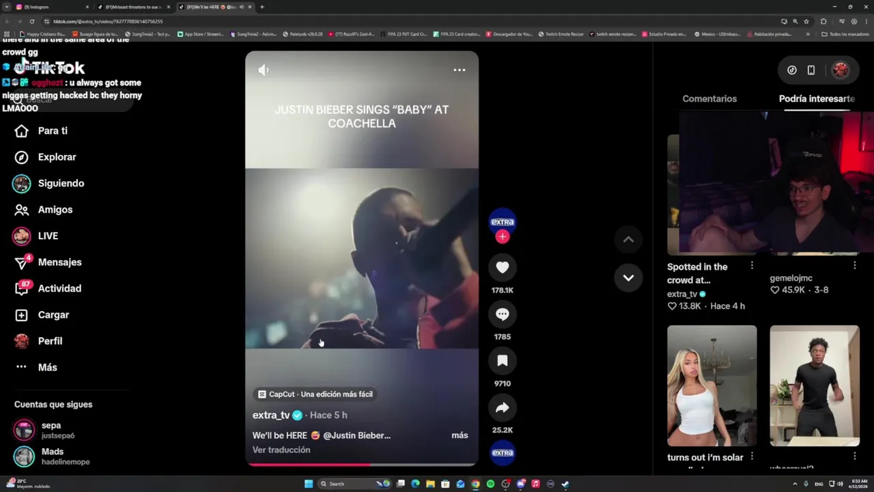Mute the video with the speaker icon
874x492 pixels.
point(264,70)
